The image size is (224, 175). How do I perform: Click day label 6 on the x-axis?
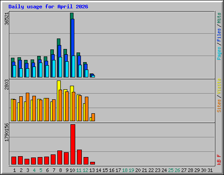click(x=47, y=170)
